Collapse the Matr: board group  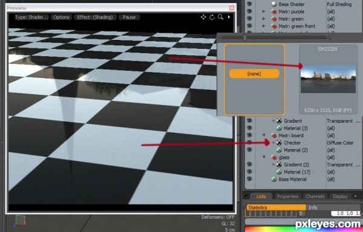click(x=264, y=135)
